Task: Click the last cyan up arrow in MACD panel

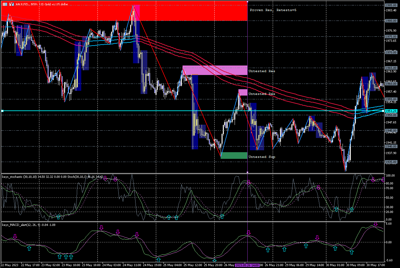Action: [351, 252]
